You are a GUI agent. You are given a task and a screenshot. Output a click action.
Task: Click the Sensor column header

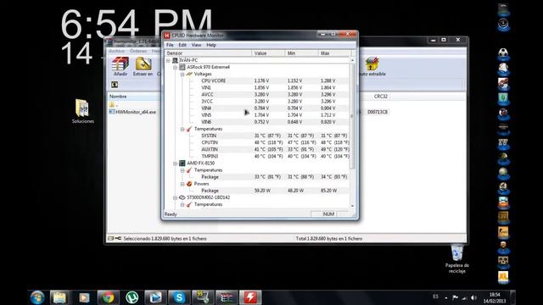[208, 53]
